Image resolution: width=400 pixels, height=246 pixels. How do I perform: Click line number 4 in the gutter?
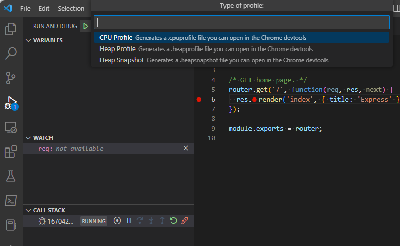pos(213,80)
